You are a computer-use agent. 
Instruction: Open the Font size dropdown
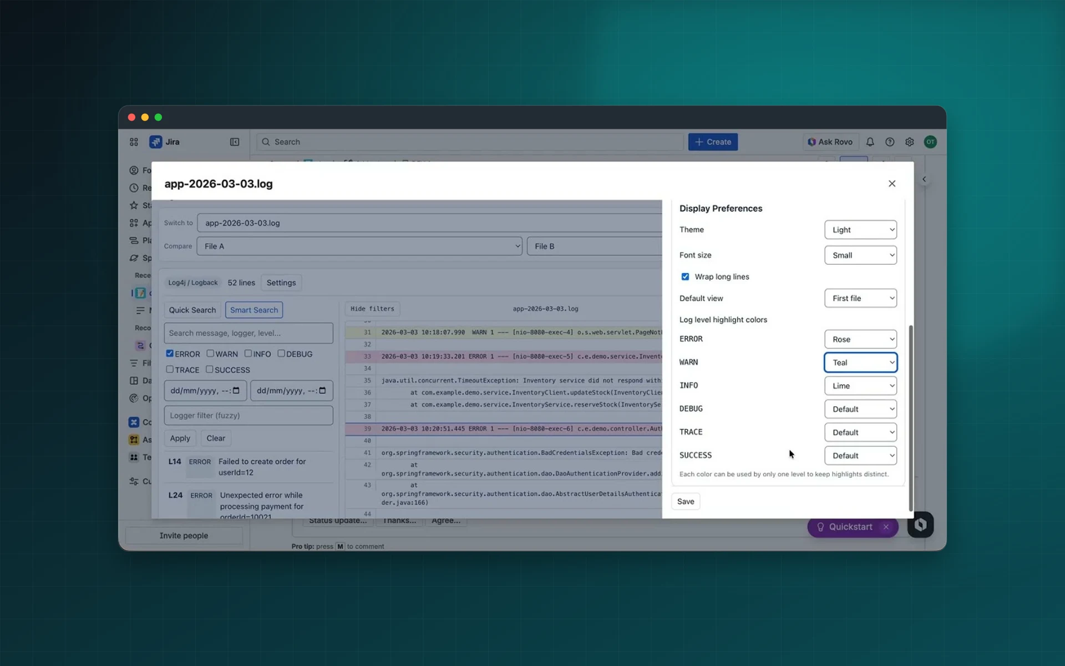click(x=860, y=255)
